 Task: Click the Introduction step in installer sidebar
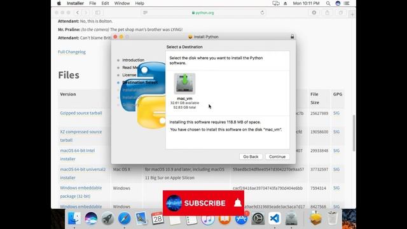pyautogui.click(x=133, y=60)
